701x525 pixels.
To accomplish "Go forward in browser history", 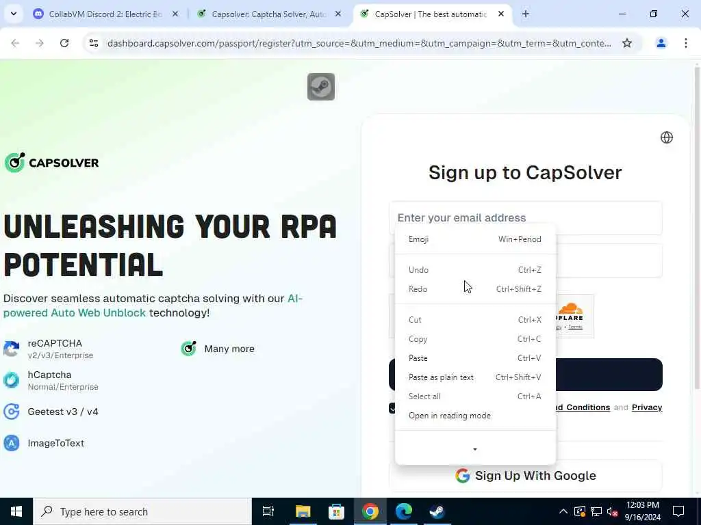I will coord(39,43).
